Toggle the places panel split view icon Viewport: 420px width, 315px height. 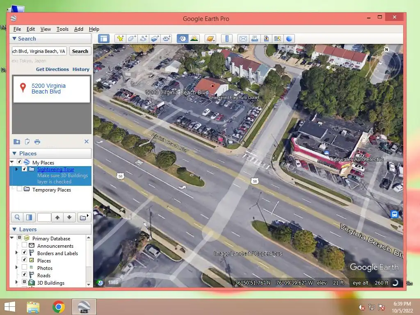[x=29, y=217]
